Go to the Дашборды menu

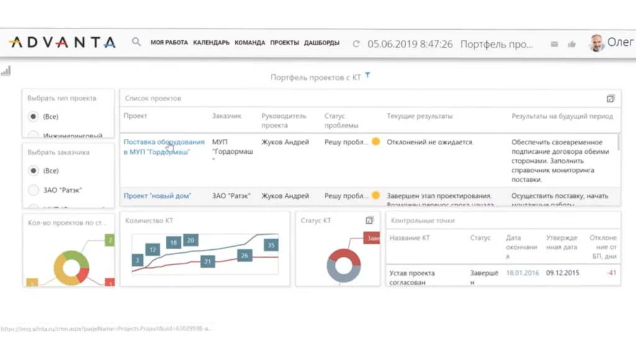(x=322, y=43)
